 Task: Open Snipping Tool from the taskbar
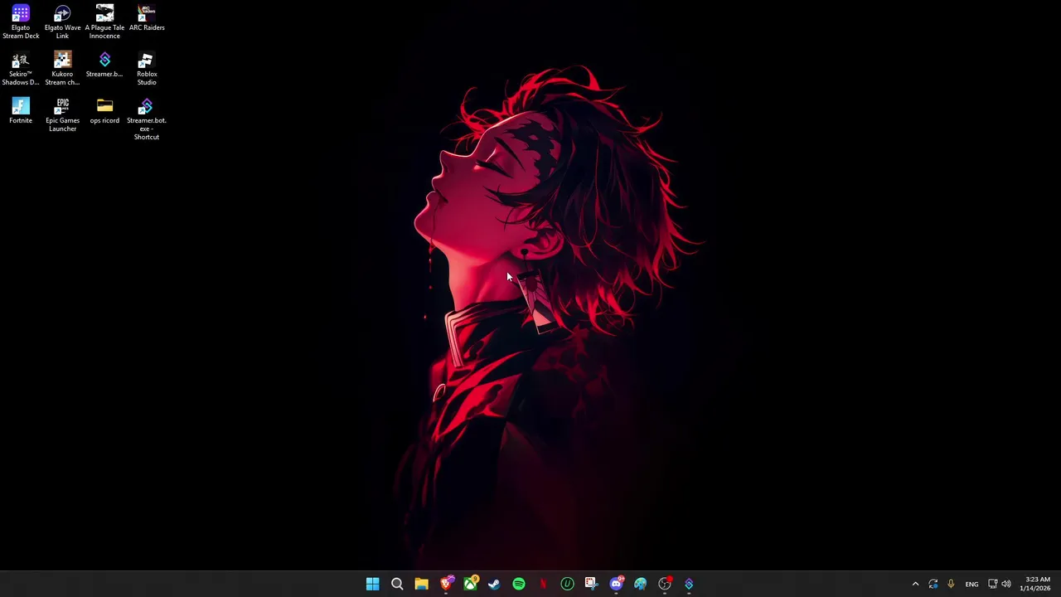(591, 585)
